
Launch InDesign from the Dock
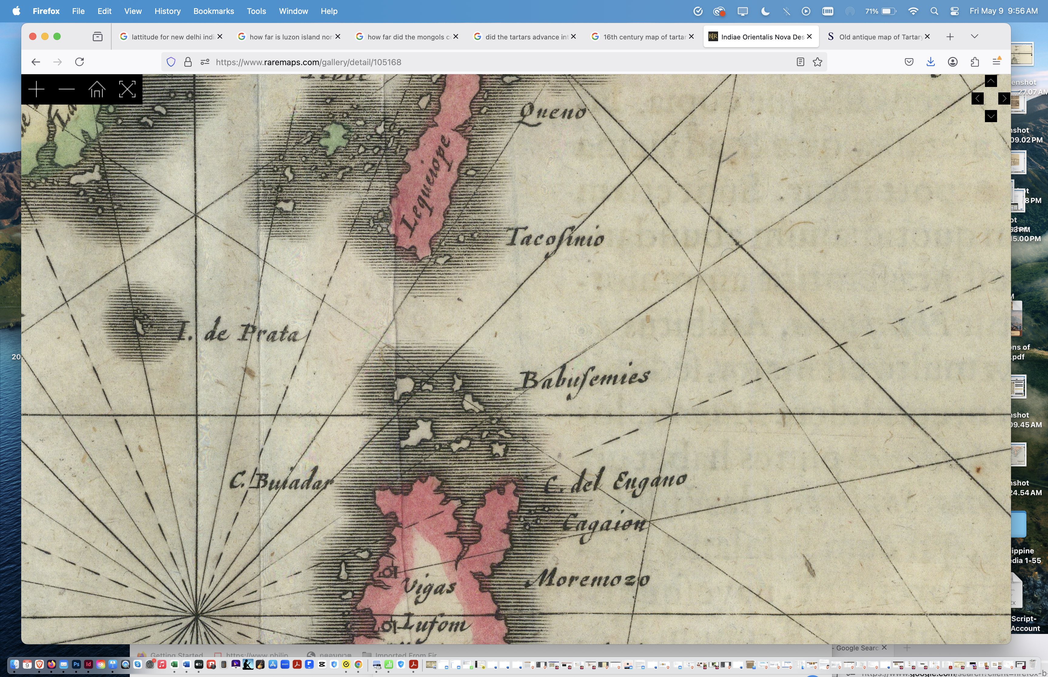(x=89, y=664)
